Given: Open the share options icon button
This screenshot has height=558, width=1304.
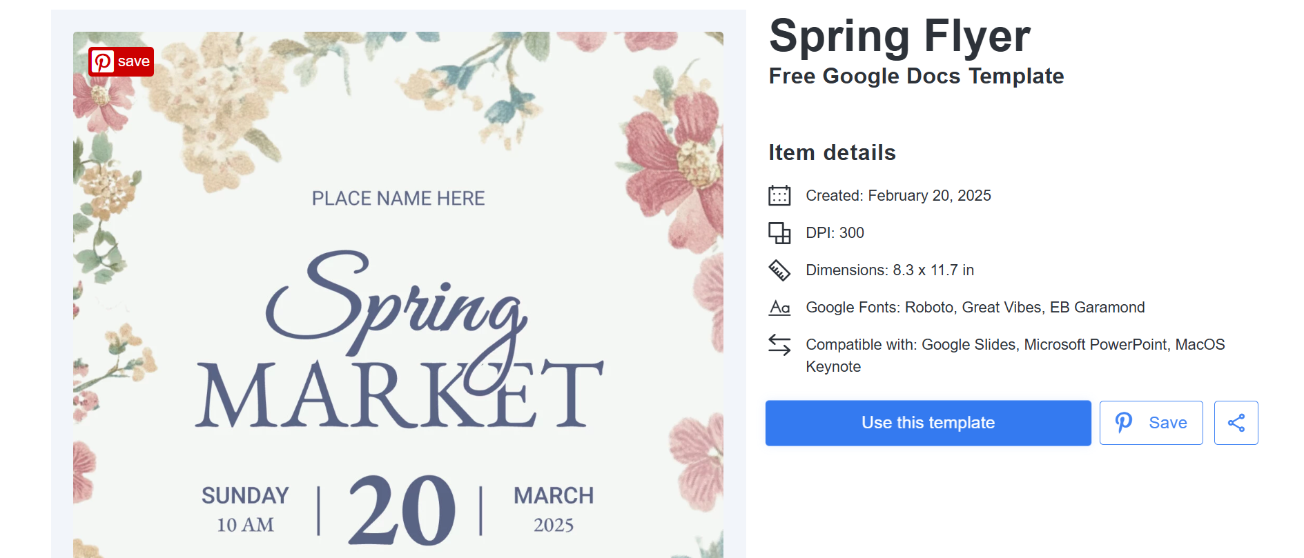Looking at the screenshot, I should pos(1236,423).
